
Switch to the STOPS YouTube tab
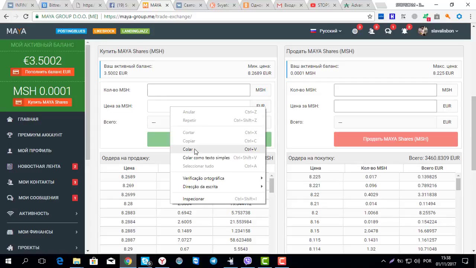coord(322,5)
